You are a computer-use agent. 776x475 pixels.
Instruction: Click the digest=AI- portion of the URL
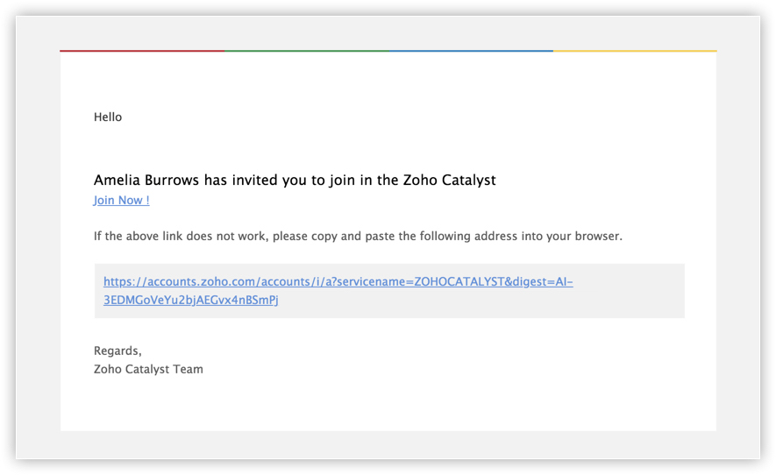point(543,281)
